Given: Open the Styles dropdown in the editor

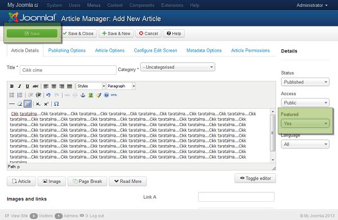Looking at the screenshot, I should tap(91, 86).
